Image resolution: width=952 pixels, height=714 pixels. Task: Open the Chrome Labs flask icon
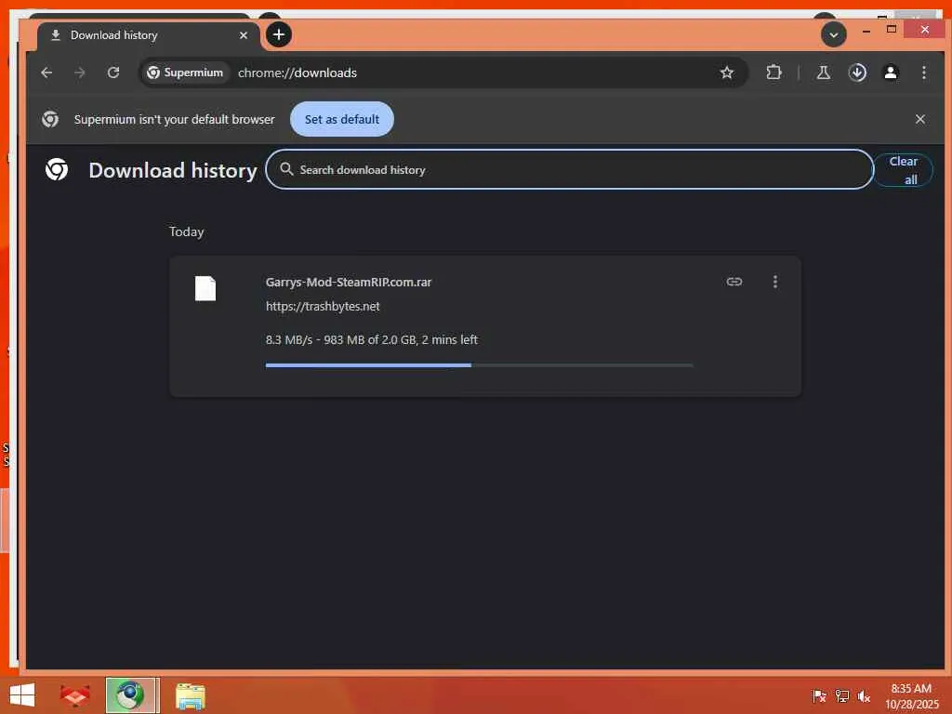[x=824, y=73]
